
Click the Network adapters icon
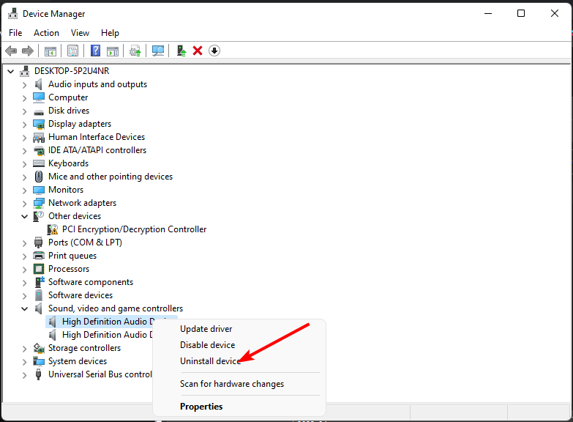pos(39,203)
